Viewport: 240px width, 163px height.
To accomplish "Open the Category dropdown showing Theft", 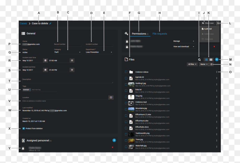I will click(x=67, y=52).
